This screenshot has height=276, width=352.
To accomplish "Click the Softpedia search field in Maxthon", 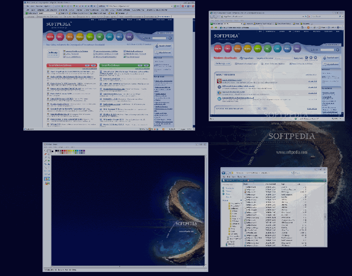I will point(159,38).
